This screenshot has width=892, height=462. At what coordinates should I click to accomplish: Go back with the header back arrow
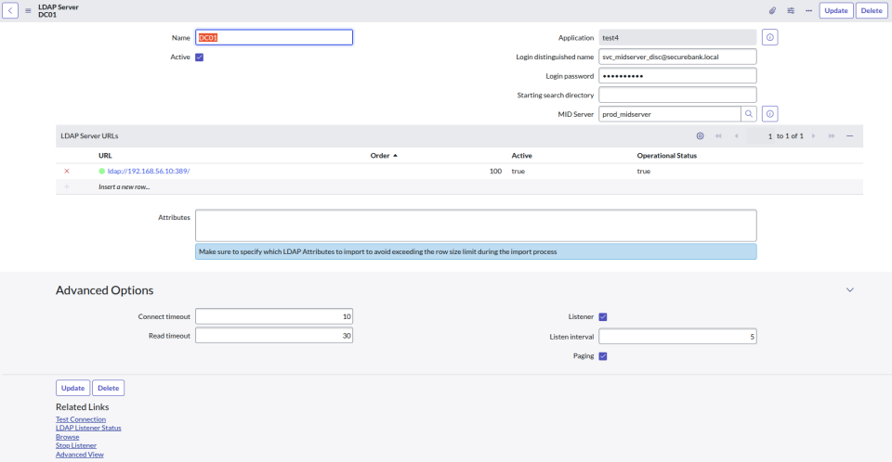click(x=10, y=10)
